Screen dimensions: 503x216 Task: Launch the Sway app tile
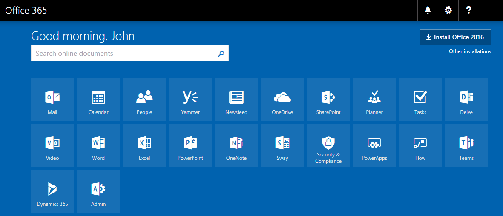click(282, 145)
